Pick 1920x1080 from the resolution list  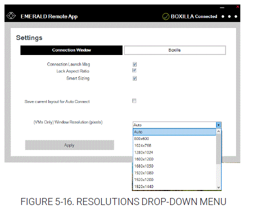coord(174,173)
